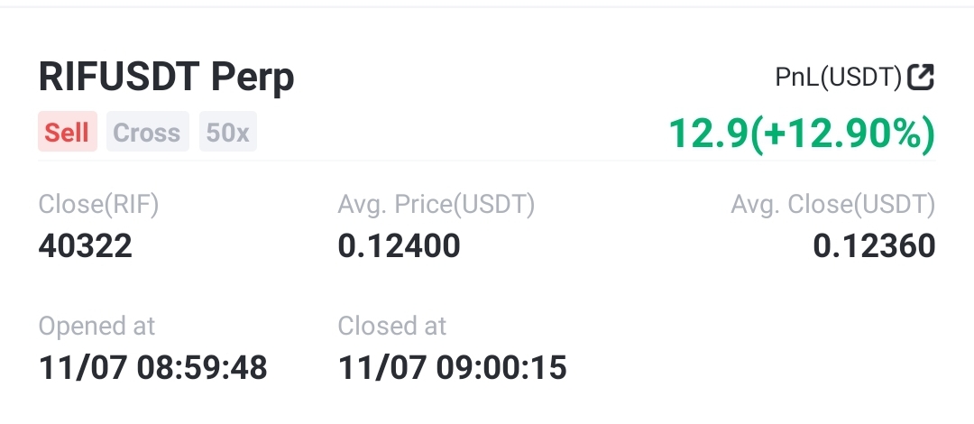Click the Opened at label
This screenshot has width=974, height=424.
coord(96,326)
